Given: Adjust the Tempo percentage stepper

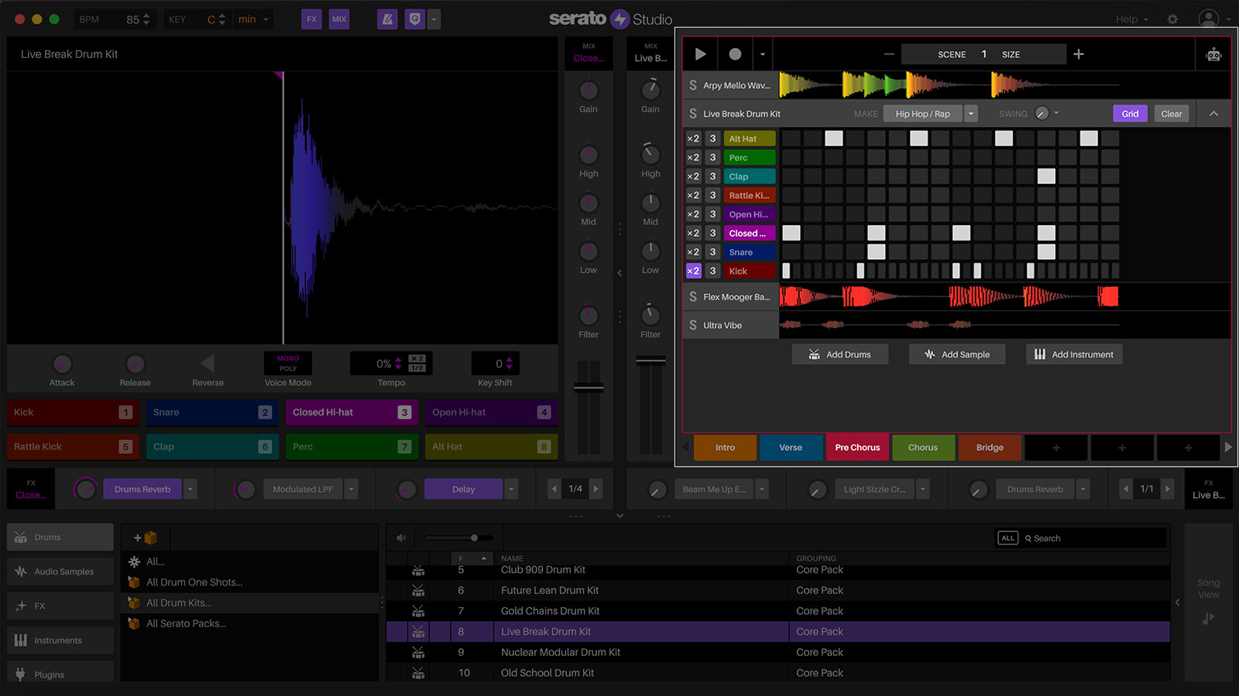Looking at the screenshot, I should [x=399, y=363].
